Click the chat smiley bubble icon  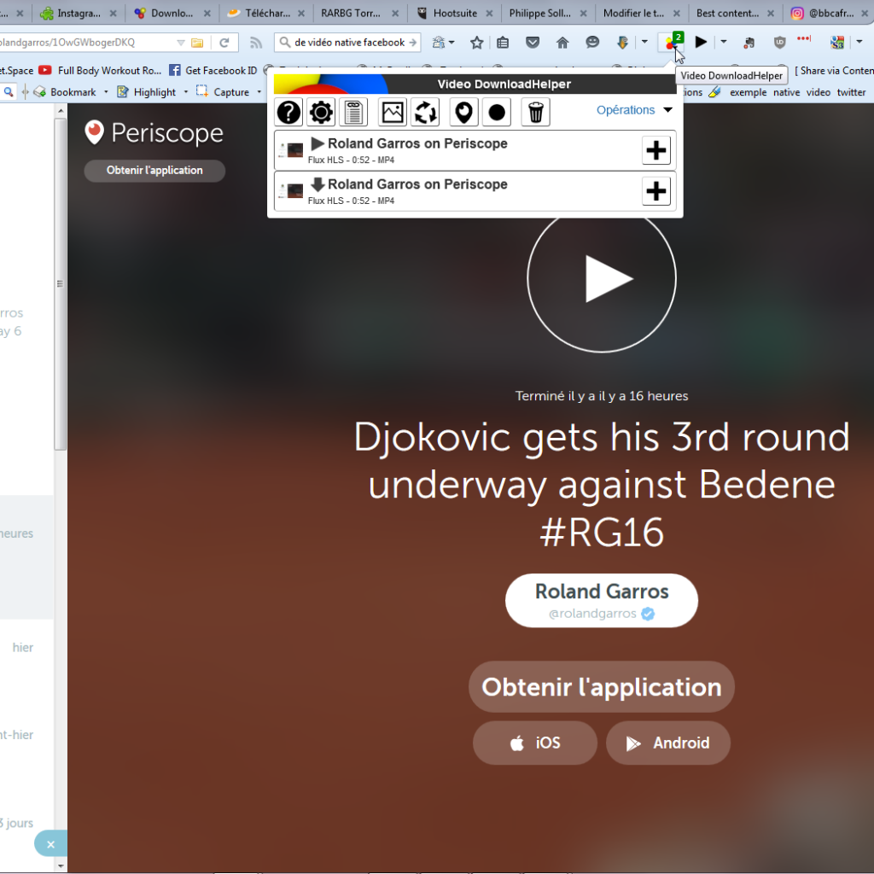592,43
